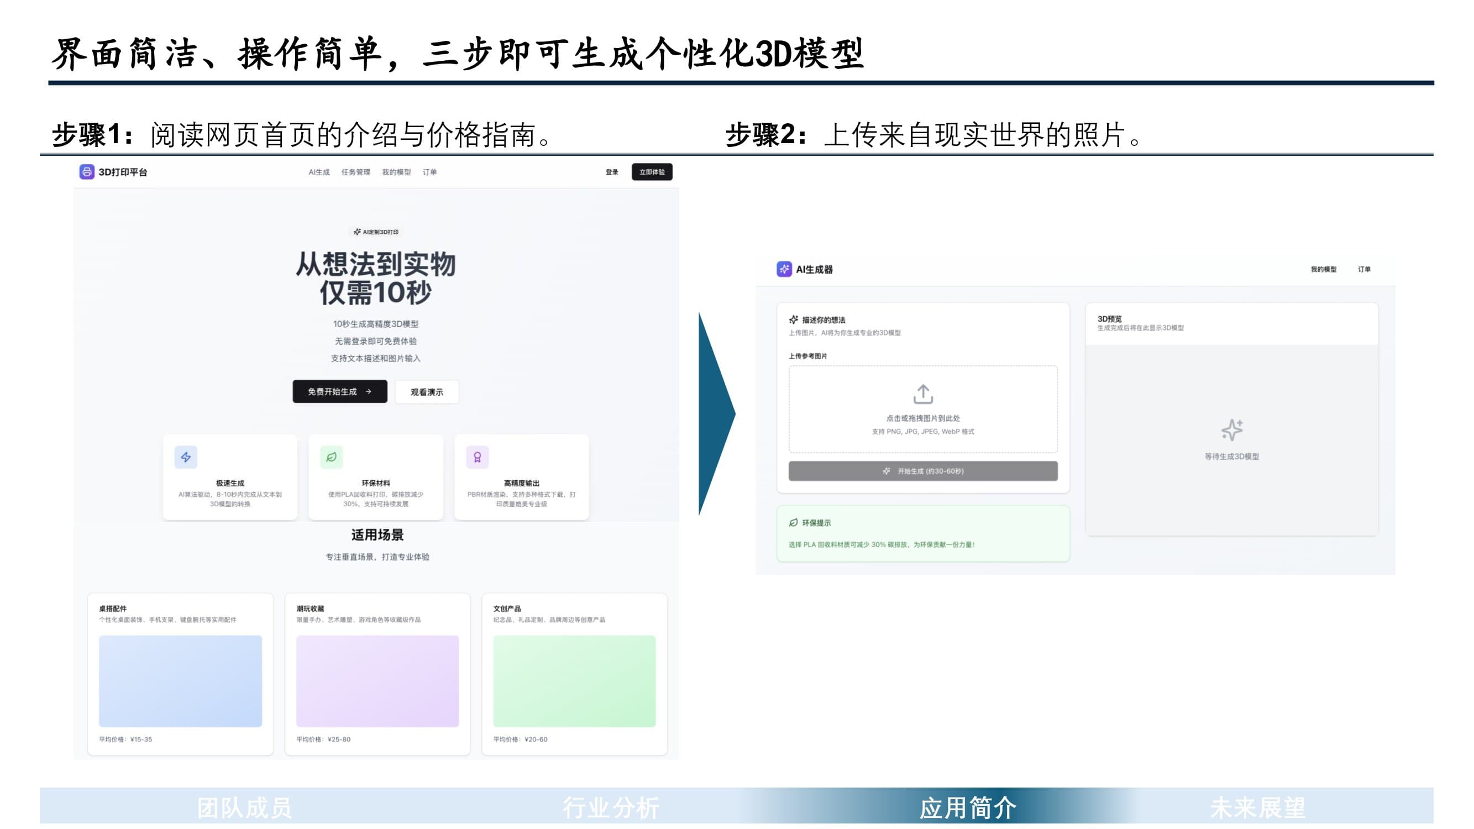Click the sparkle icon in AI定制3D打印 badge

tap(357, 232)
